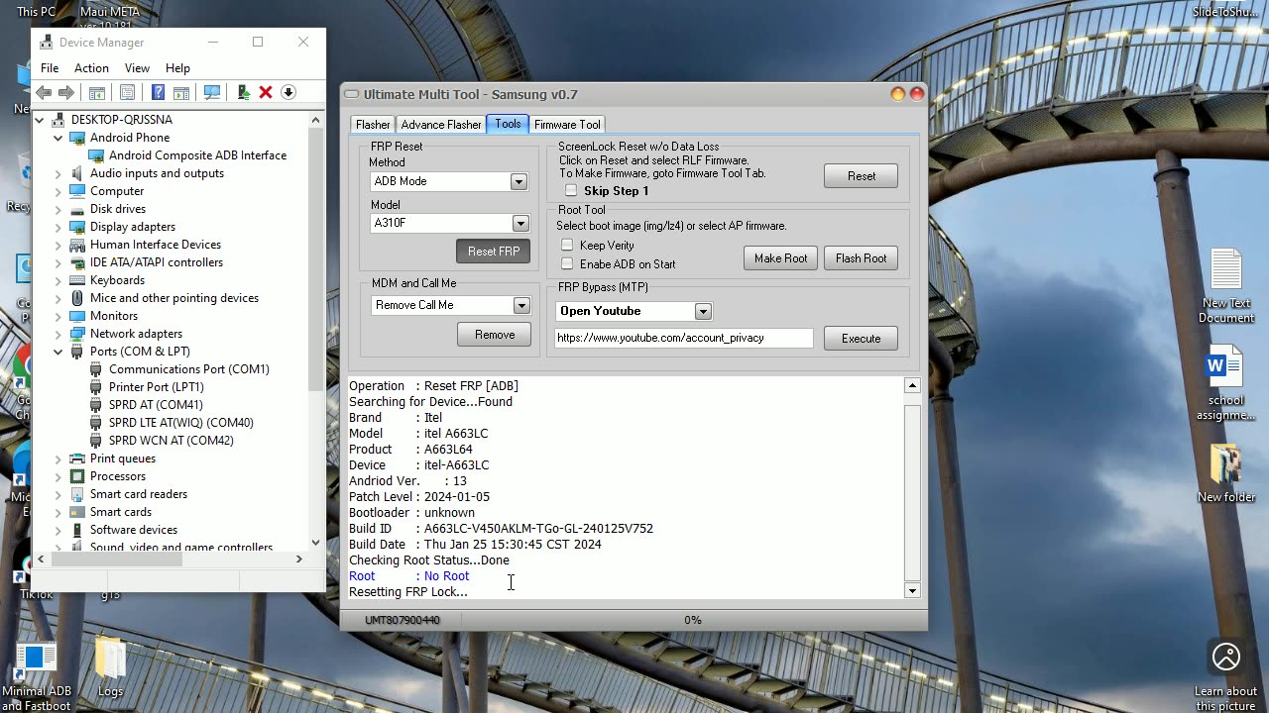1269x713 pixels.
Task: Expand the Disk drives node
Action: (x=58, y=209)
